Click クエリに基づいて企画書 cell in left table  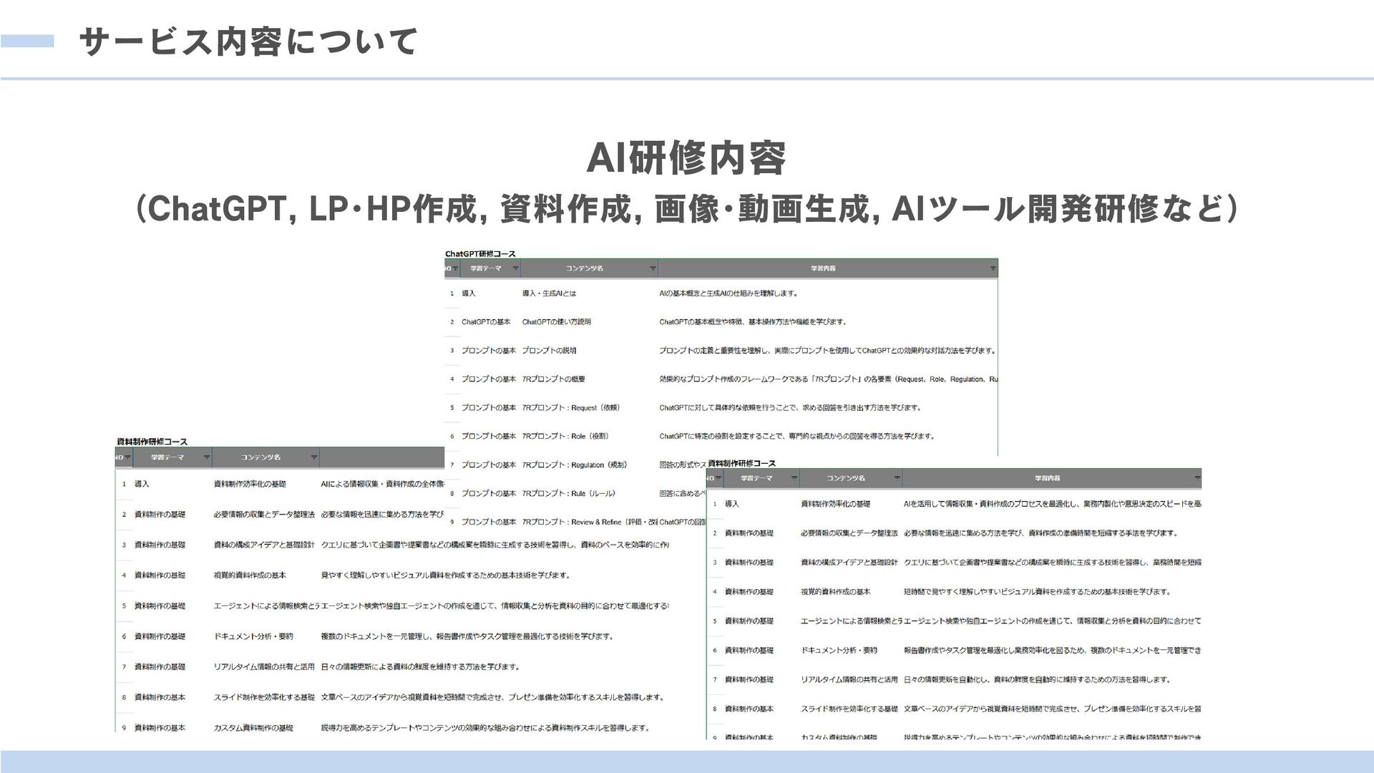pos(494,545)
